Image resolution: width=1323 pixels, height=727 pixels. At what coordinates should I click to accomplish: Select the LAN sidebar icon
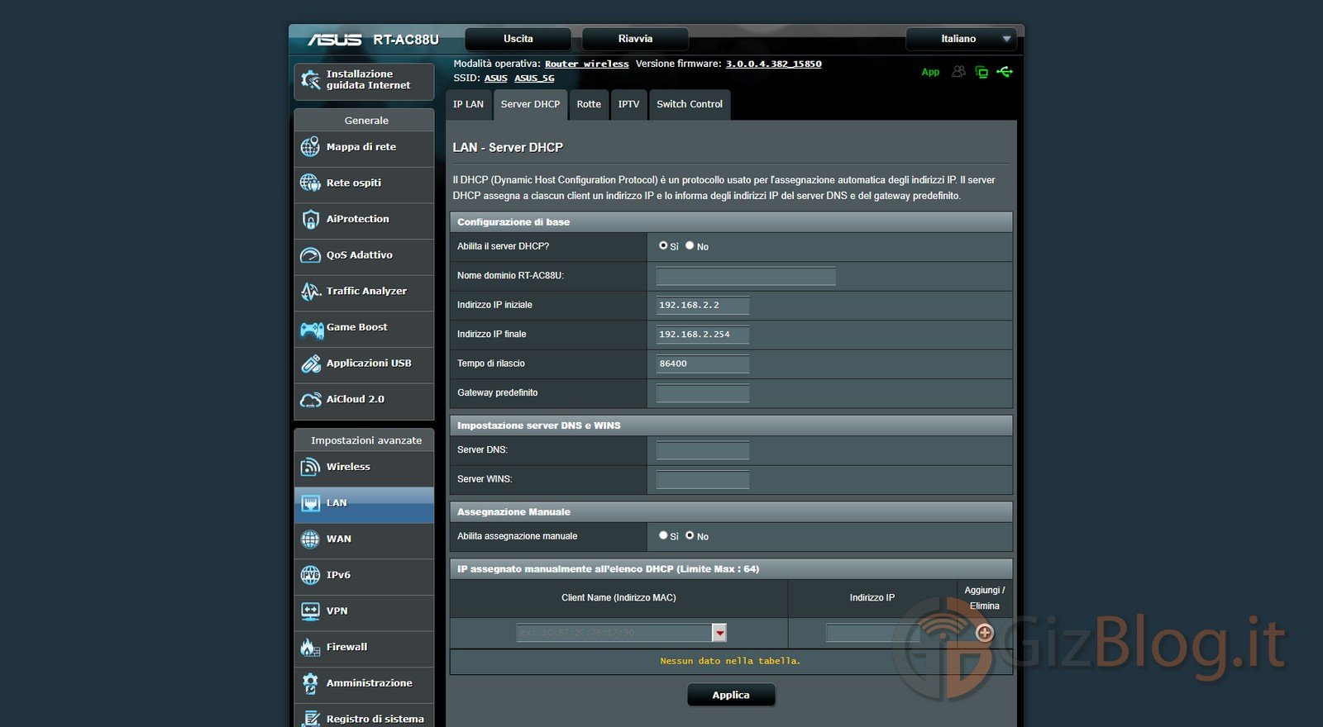pyautogui.click(x=310, y=503)
